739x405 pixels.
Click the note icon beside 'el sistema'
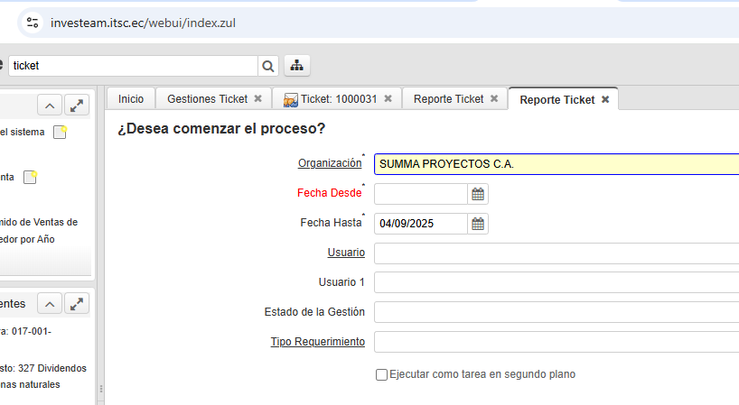pos(60,133)
